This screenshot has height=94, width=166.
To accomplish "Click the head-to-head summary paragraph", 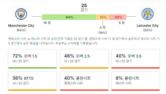I will pos(84,41).
